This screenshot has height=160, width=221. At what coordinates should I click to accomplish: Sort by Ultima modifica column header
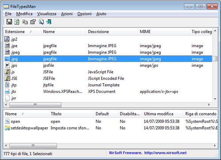click(x=163, y=114)
